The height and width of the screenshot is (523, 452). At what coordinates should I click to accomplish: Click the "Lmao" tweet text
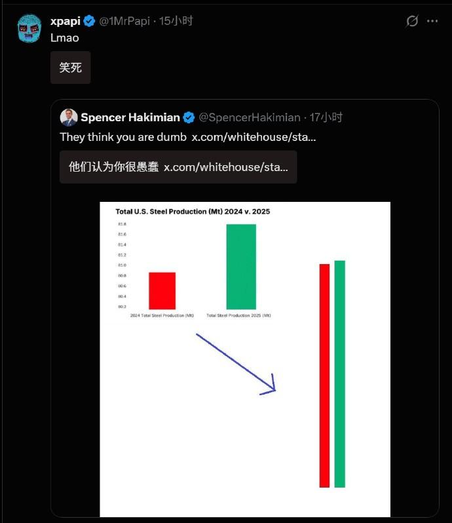65,38
